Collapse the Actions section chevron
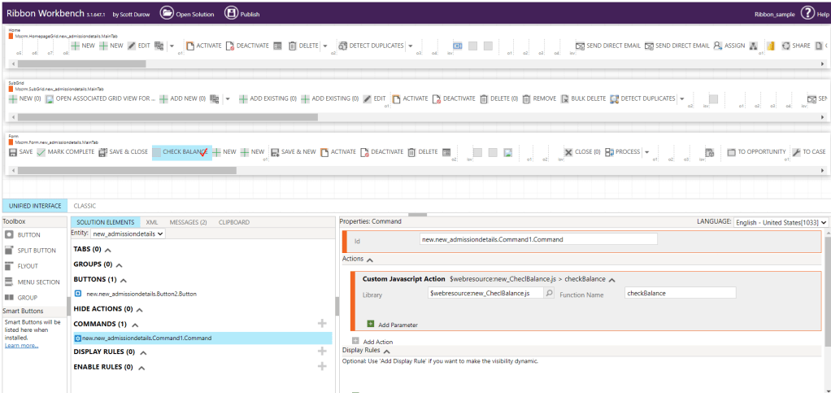831x393 pixels. [371, 260]
